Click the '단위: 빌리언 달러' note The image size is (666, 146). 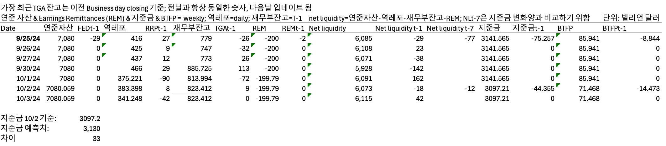pyautogui.click(x=631, y=18)
